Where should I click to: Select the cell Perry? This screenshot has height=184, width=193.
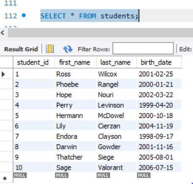point(75,105)
